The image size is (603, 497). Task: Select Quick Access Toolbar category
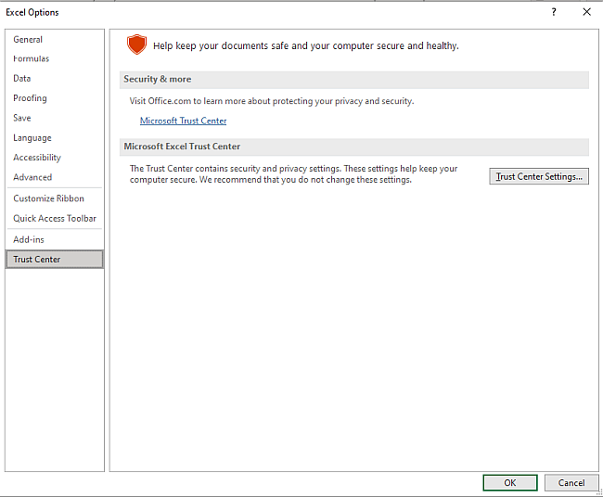click(x=55, y=219)
